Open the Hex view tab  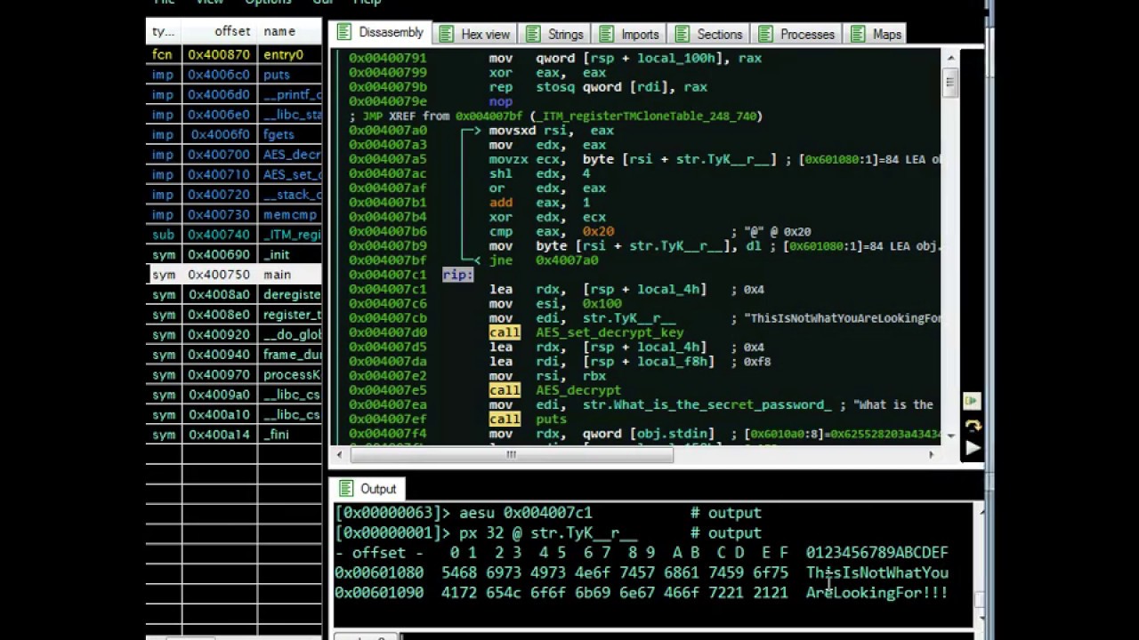coord(474,35)
